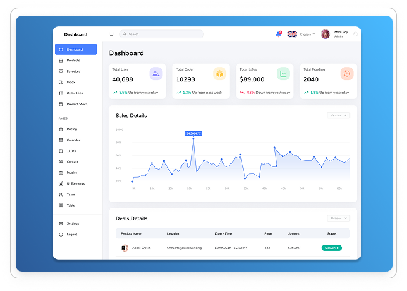The height and width of the screenshot is (291, 407).
Task: Click the Invoice icon
Action: point(61,173)
